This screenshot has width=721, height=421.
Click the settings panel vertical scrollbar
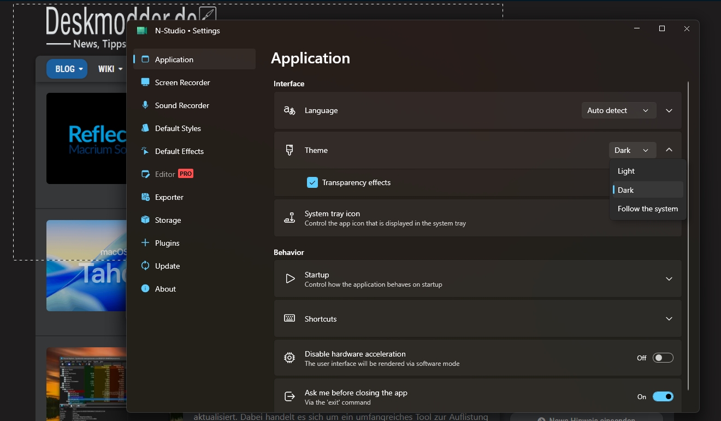pos(688,235)
